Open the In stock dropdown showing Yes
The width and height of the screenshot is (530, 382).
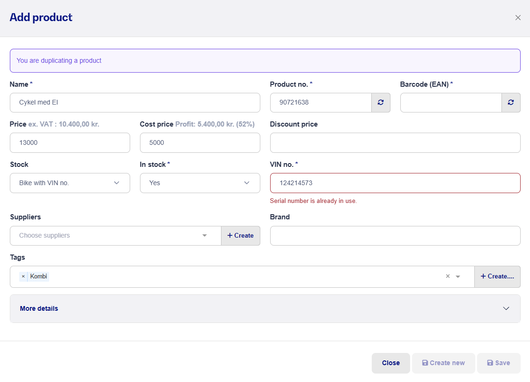(200, 183)
